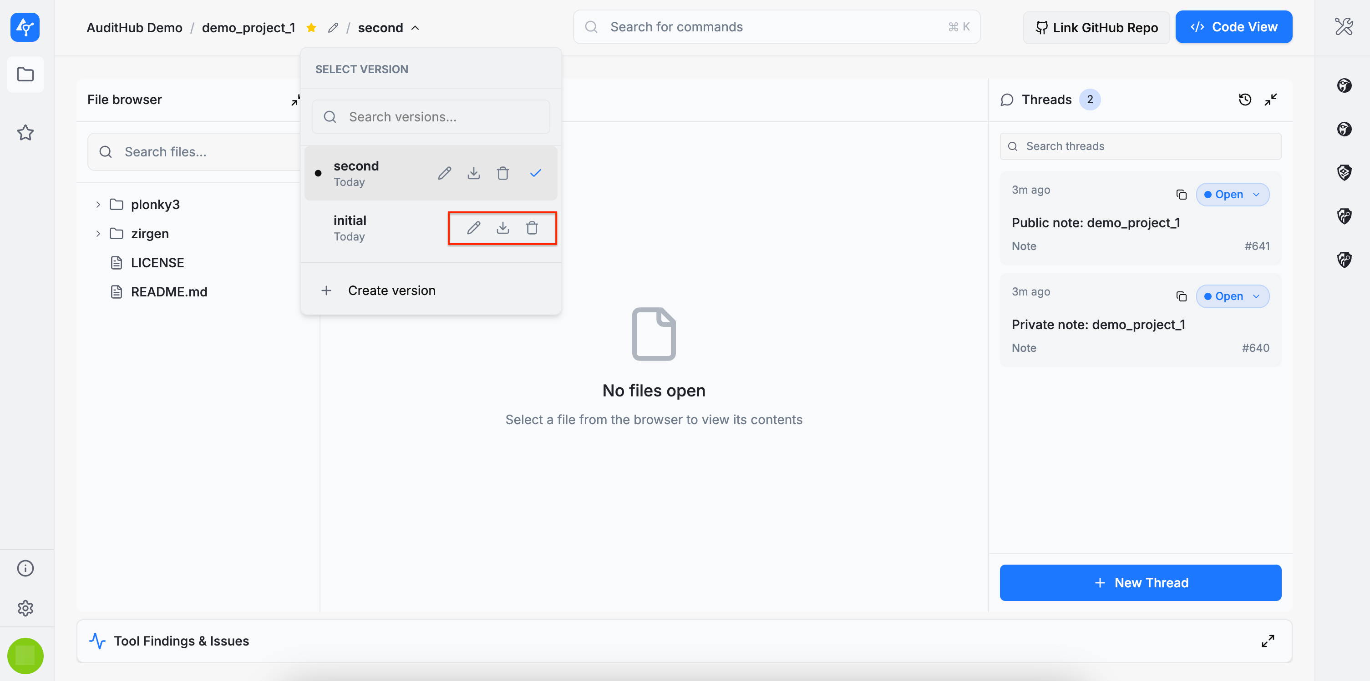Collapse the second version dropdown
This screenshot has height=681, width=1370.
click(x=415, y=28)
